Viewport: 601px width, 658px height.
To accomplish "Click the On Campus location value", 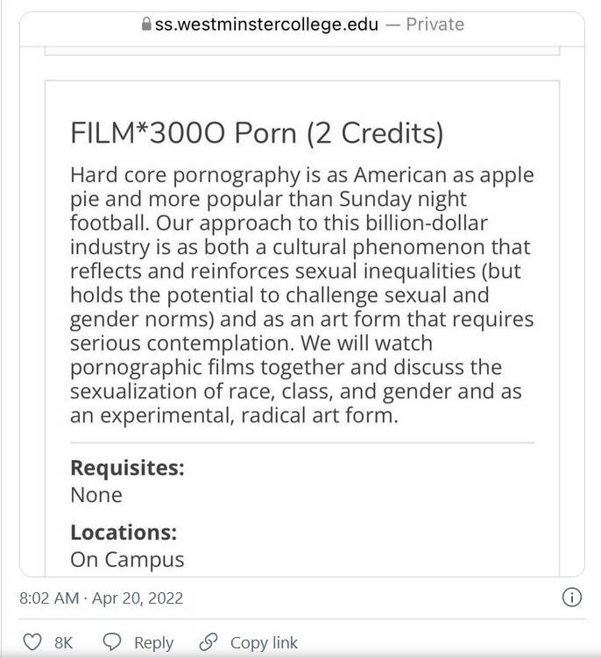I will (127, 560).
